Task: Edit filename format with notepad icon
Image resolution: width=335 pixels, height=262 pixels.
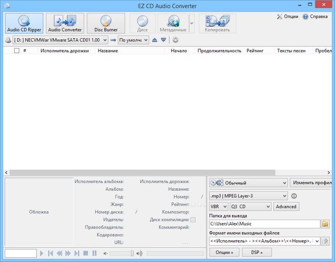Action: pos(325,241)
